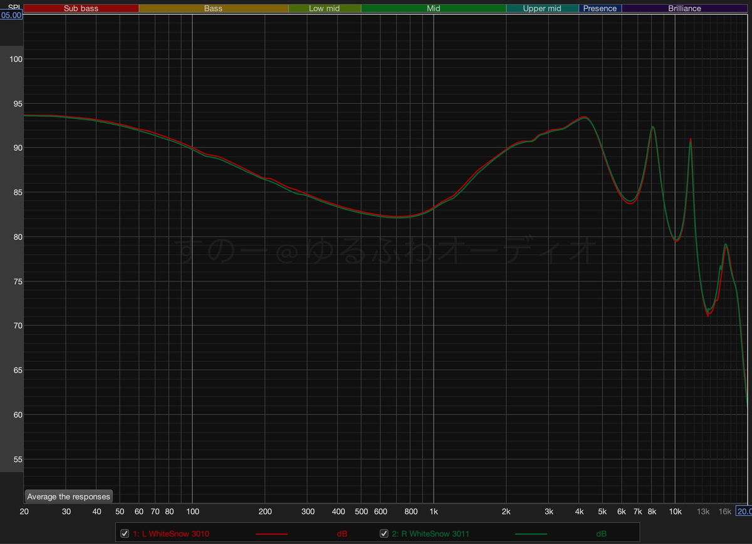Select the Sub bass frequency band
Screen dimensions: 752x544
pos(81,9)
